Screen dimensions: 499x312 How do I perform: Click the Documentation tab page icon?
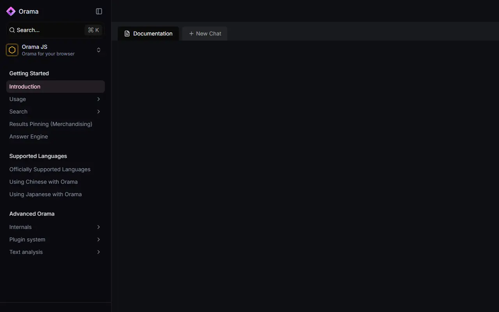pos(127,34)
